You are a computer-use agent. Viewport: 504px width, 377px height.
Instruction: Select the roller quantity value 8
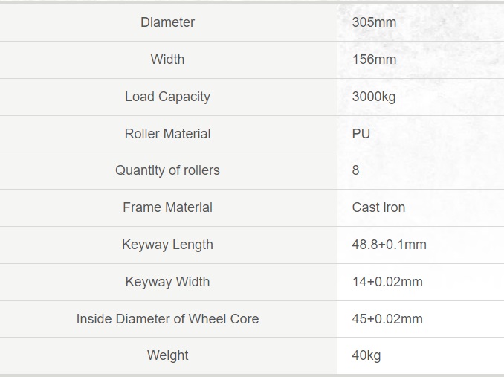click(355, 170)
